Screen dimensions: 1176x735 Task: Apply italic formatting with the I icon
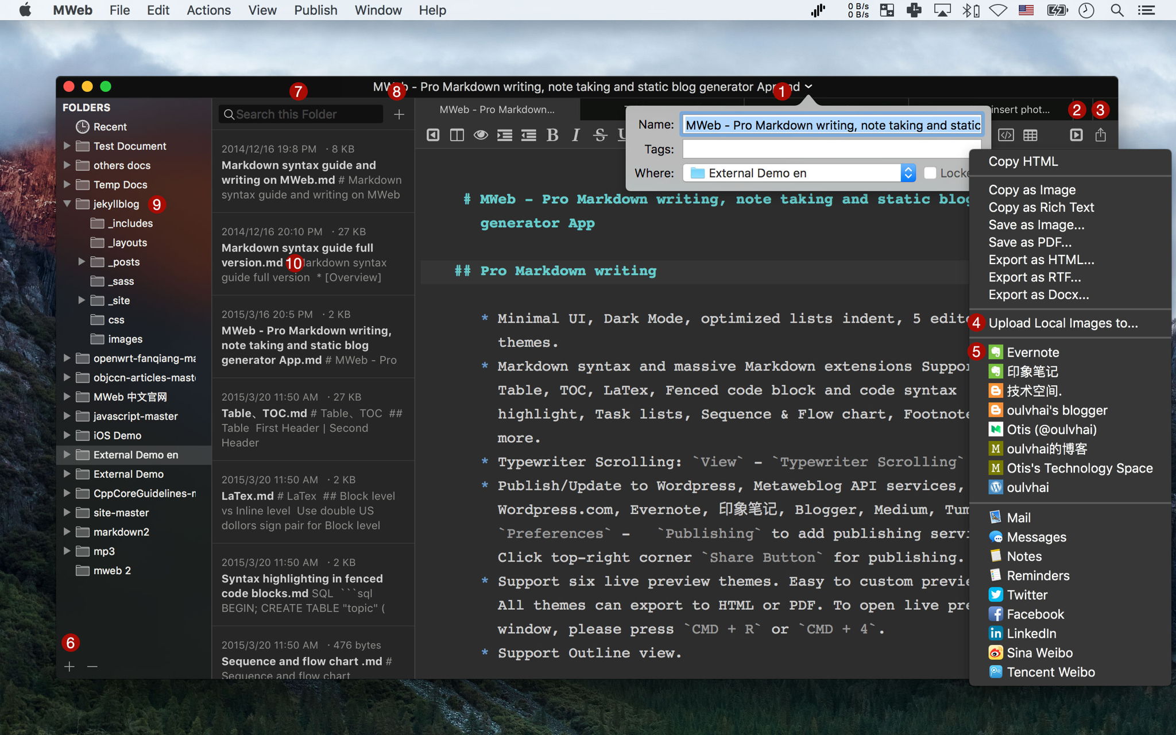[x=576, y=135]
